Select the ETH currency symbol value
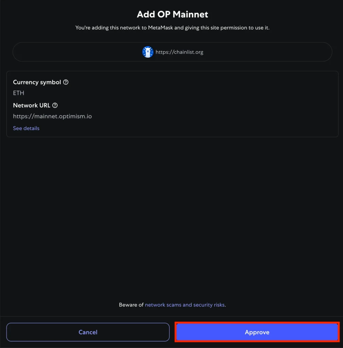343x348 pixels. (x=19, y=93)
